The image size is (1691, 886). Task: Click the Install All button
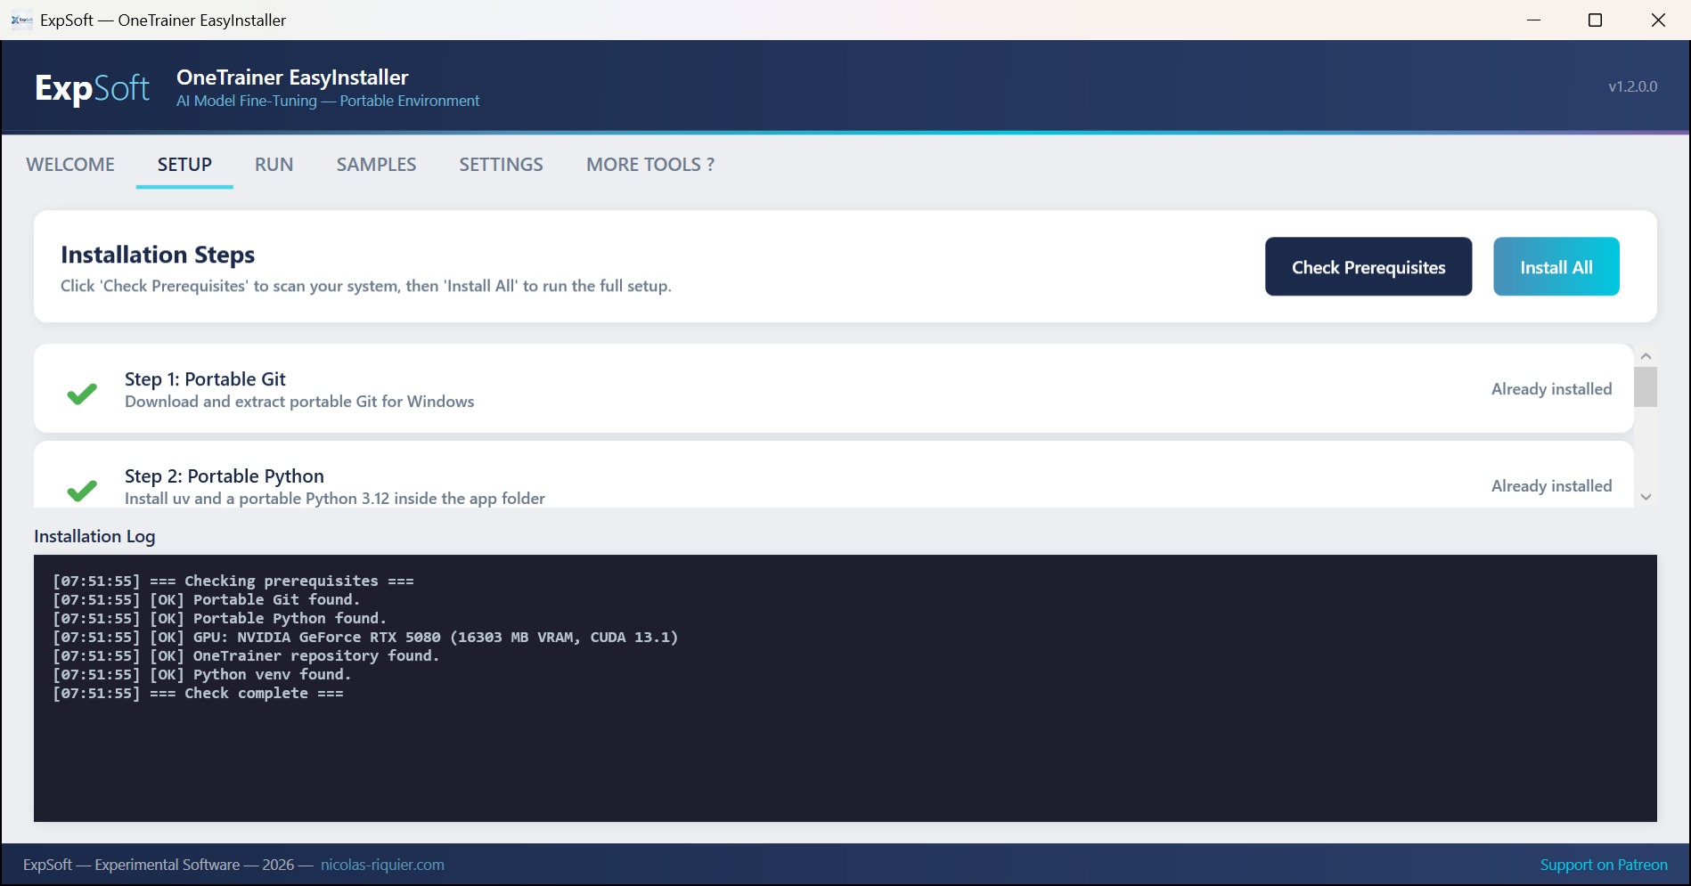pos(1556,266)
